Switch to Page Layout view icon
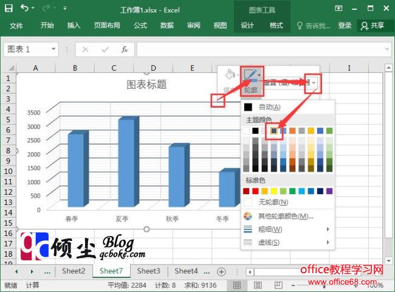Screen dimensions: 395x292 (x=258, y=285)
